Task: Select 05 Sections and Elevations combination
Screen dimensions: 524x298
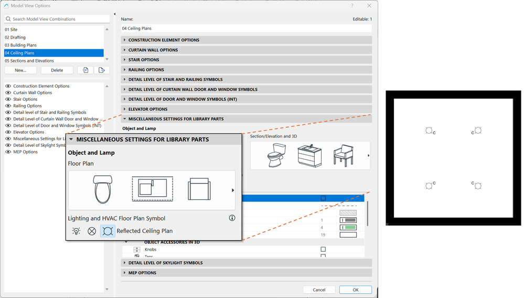Action: [x=54, y=60]
